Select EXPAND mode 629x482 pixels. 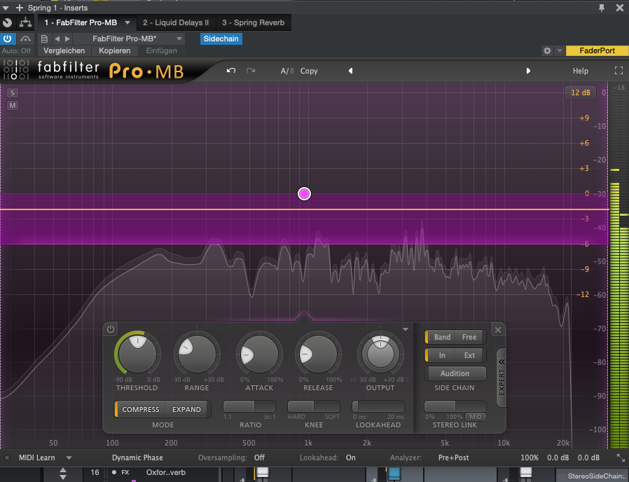pyautogui.click(x=186, y=409)
